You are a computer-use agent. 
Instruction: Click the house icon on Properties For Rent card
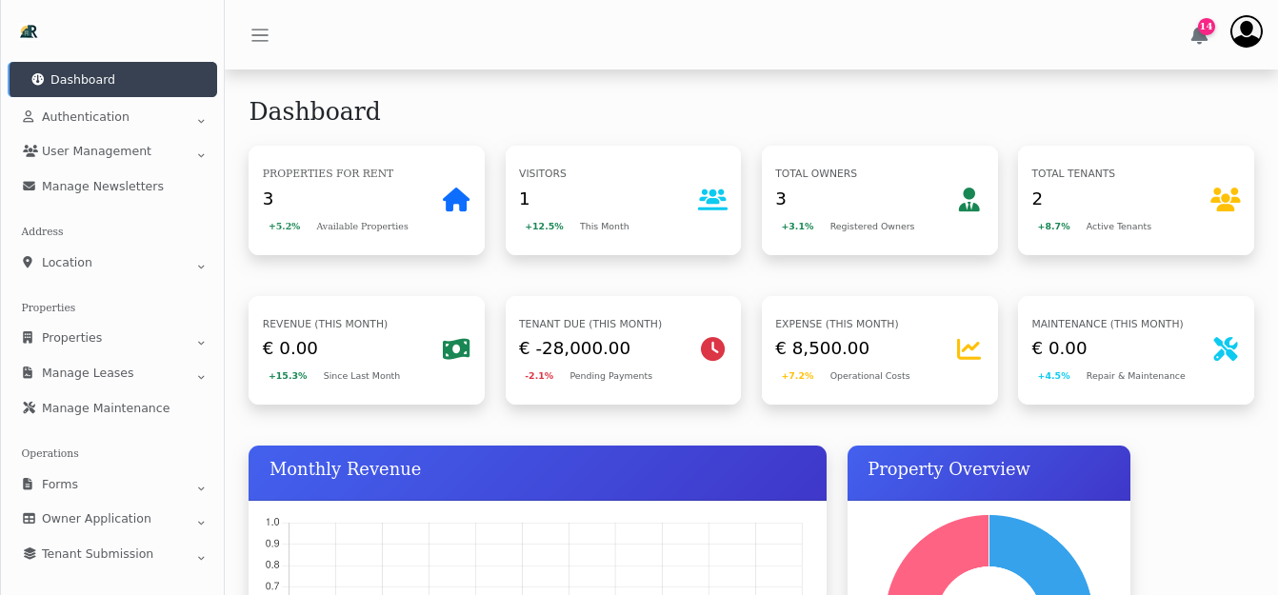tap(456, 200)
